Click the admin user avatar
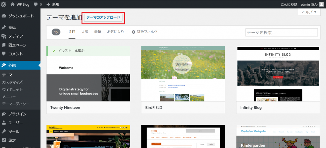326x148 pixels. click(x=321, y=4)
